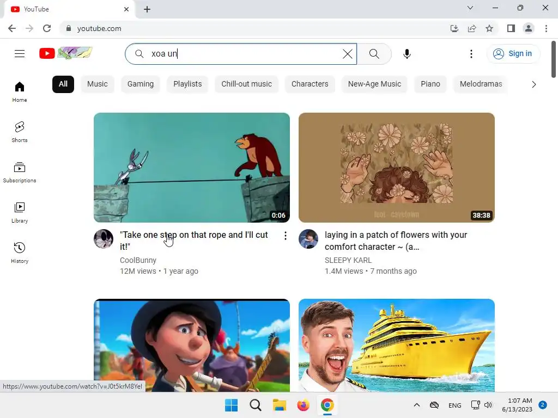558x418 pixels.
Task: Open the volume control in the tray
Action: point(488,405)
